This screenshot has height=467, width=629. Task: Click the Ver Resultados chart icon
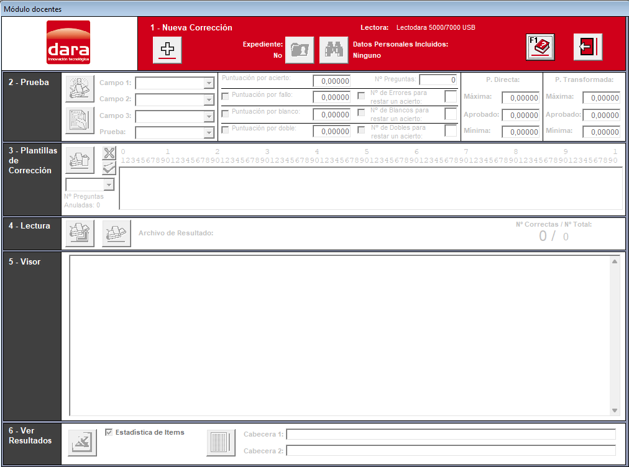82,443
